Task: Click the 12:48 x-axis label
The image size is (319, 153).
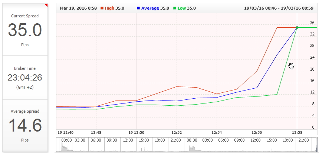Action: pos(96,133)
